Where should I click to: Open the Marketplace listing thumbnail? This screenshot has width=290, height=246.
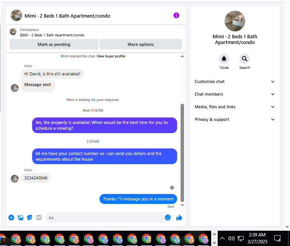[x=13, y=32]
